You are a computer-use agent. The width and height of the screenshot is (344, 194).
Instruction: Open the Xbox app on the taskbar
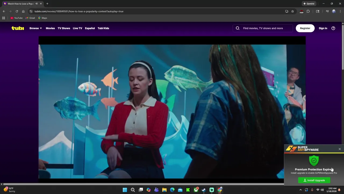[x=196, y=190]
